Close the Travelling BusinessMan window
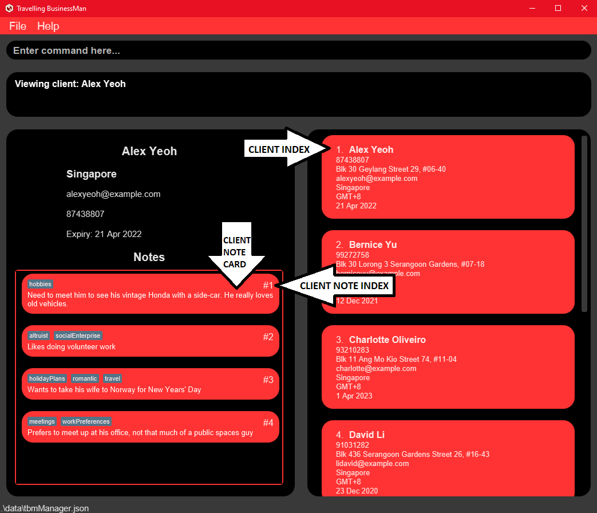The width and height of the screenshot is (597, 513). 584,8
